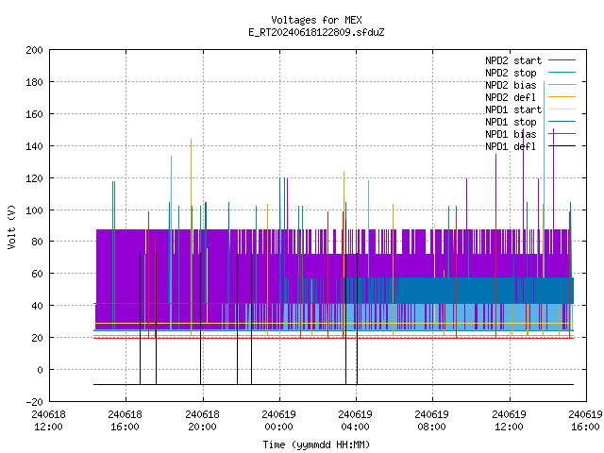
Task: Click the "NPD1 start" legend label
Action: coord(513,109)
